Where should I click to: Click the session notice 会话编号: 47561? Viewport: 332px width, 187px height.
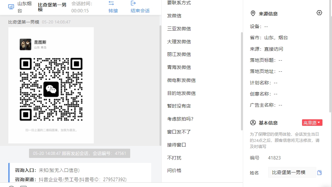tap(80, 153)
